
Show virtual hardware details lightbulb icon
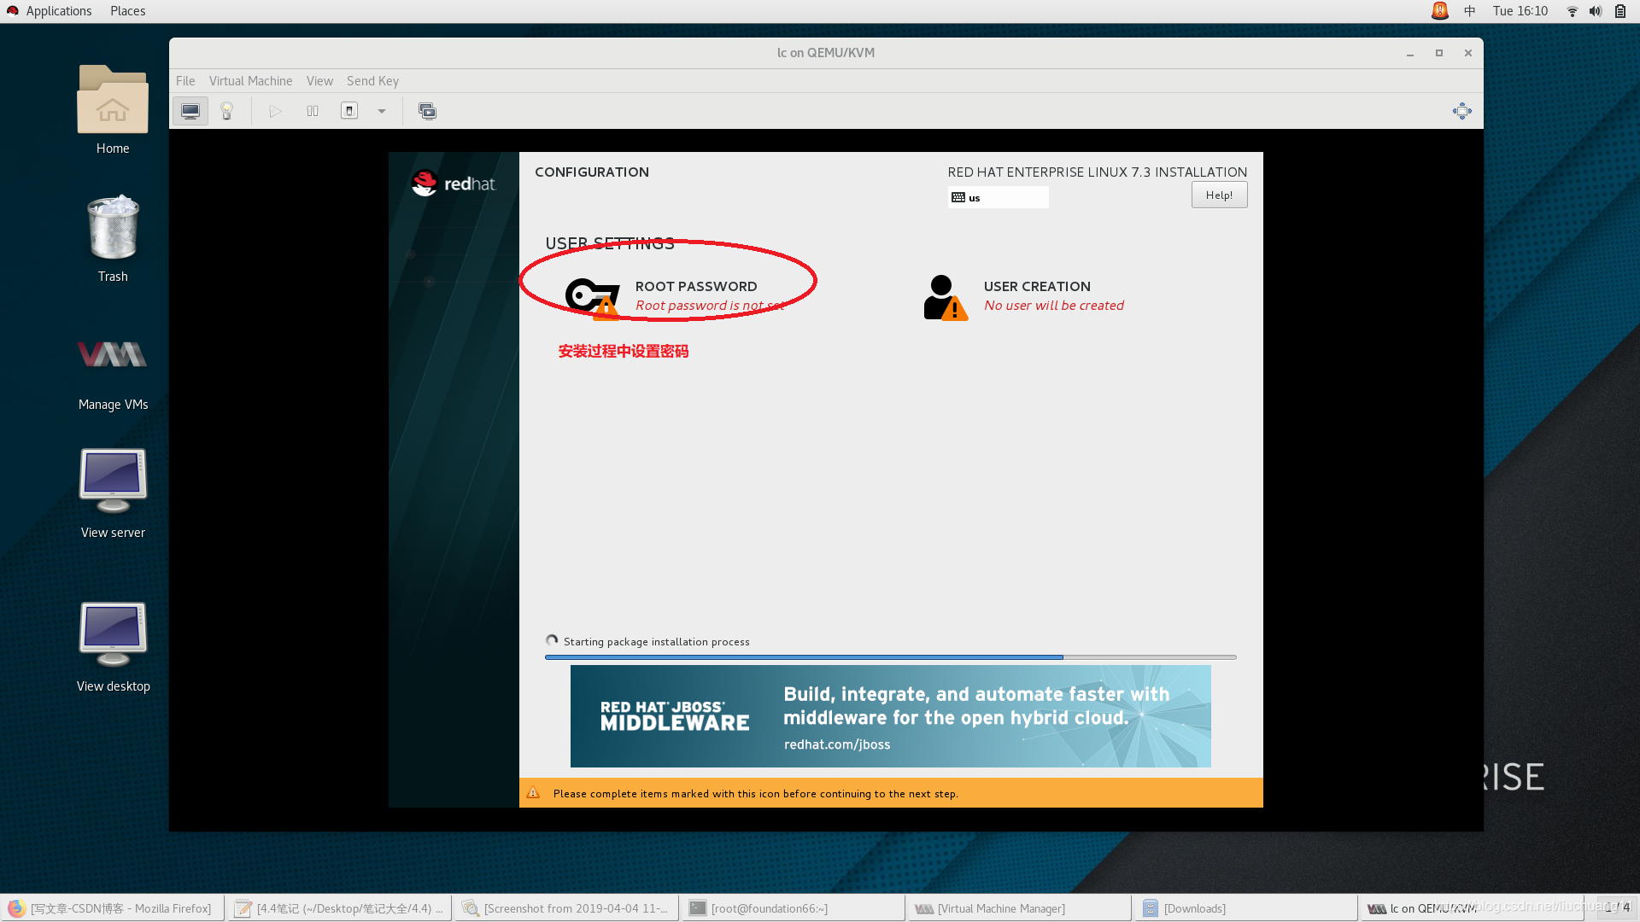[227, 111]
